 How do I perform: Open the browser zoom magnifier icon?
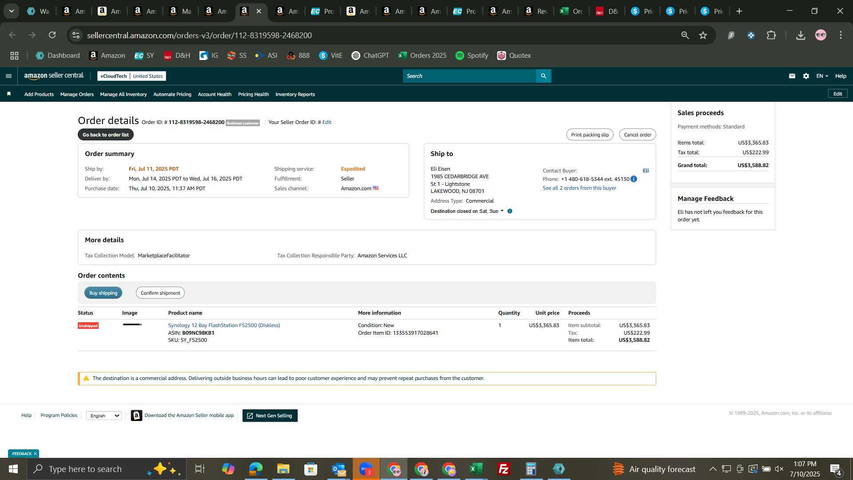point(685,35)
